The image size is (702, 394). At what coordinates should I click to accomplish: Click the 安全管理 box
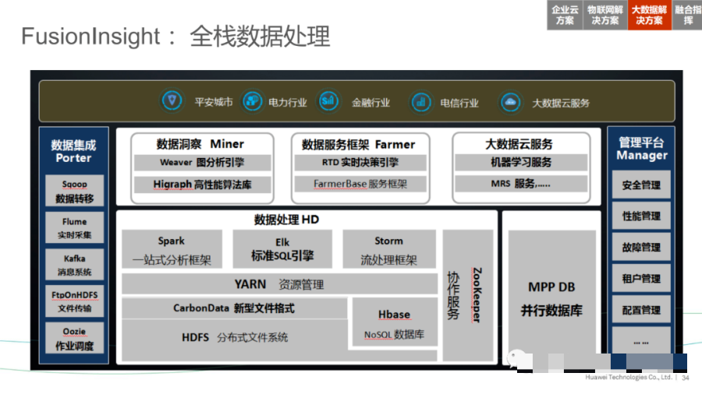tap(641, 185)
